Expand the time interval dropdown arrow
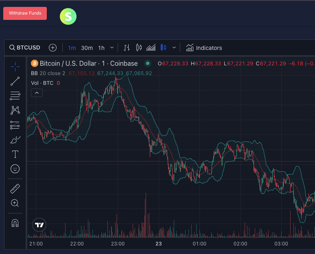 click(x=112, y=48)
